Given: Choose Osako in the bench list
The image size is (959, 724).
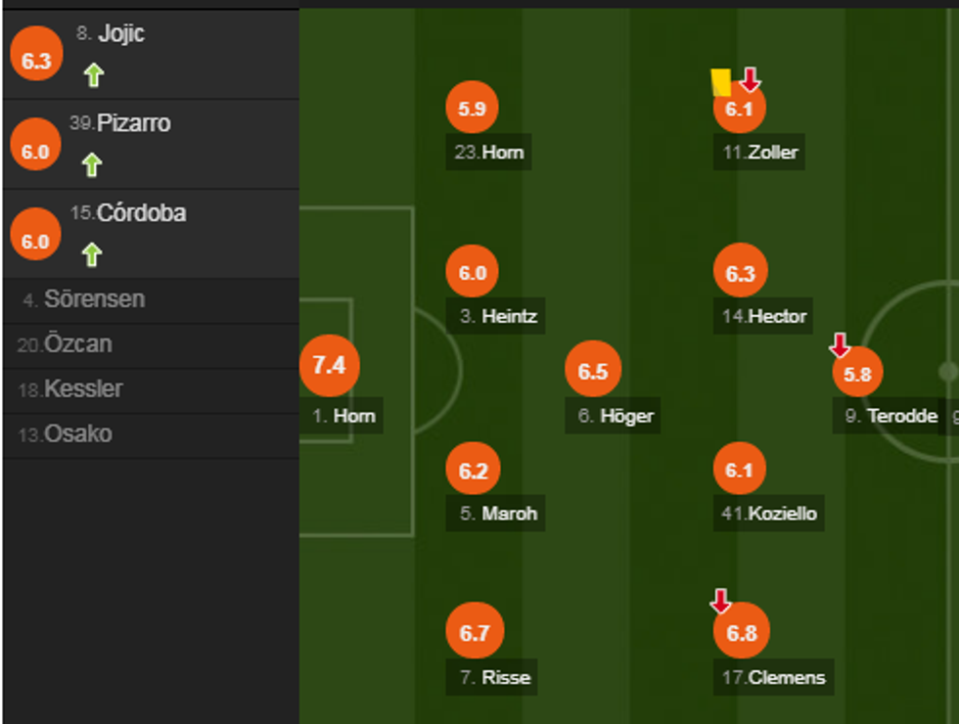Looking at the screenshot, I should click(78, 434).
